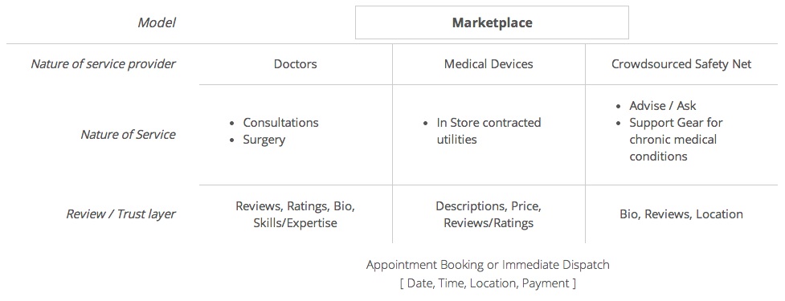Click the Crowdsourced Safety Net header
The height and width of the screenshot is (301, 785).
click(x=681, y=64)
